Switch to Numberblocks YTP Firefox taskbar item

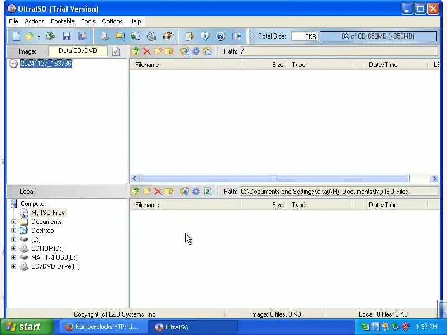103,327
